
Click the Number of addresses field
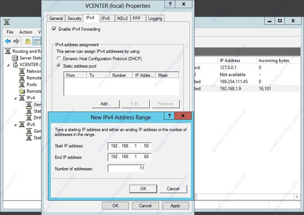coord(126,168)
